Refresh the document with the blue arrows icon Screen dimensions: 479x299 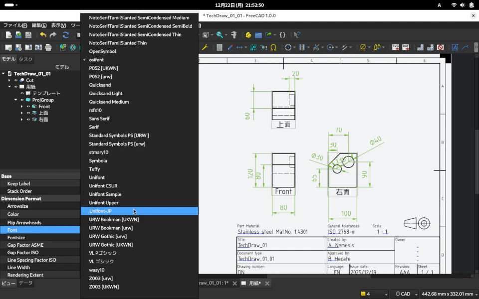(x=66, y=35)
